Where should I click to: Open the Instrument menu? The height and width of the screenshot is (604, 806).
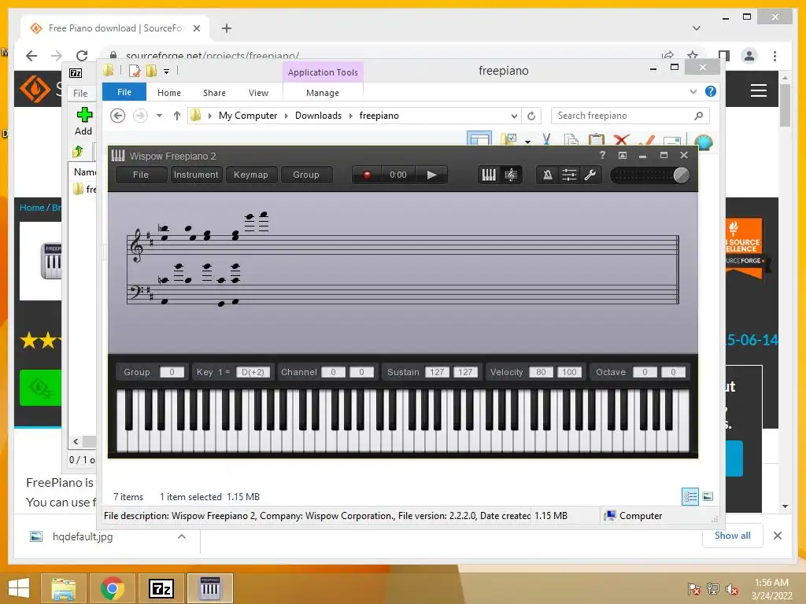tap(196, 175)
